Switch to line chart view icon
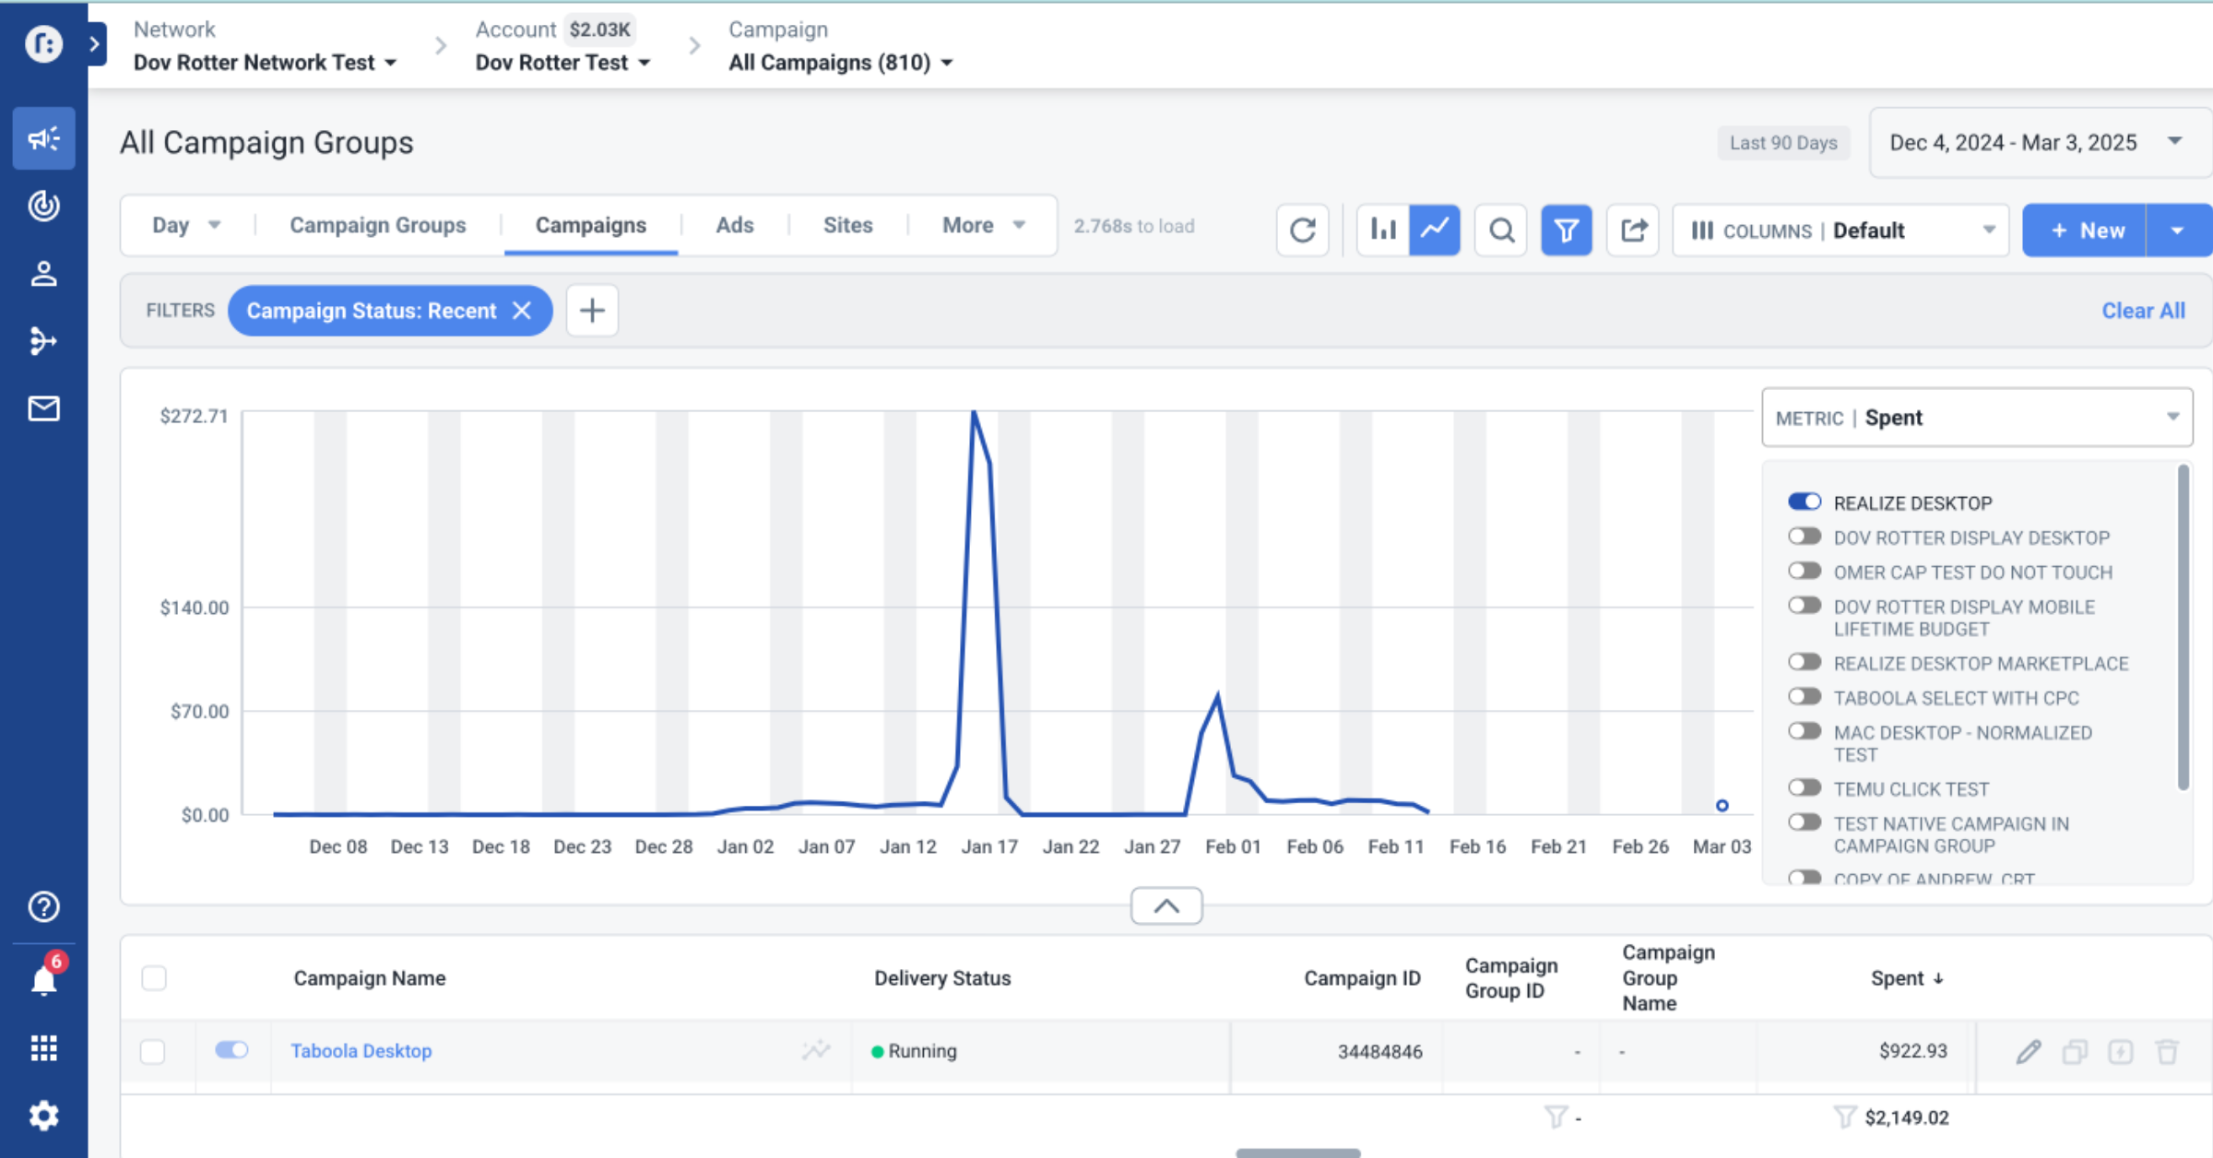This screenshot has height=1158, width=2213. [1434, 230]
